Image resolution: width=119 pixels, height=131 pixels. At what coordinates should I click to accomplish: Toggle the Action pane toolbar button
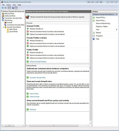16,8
